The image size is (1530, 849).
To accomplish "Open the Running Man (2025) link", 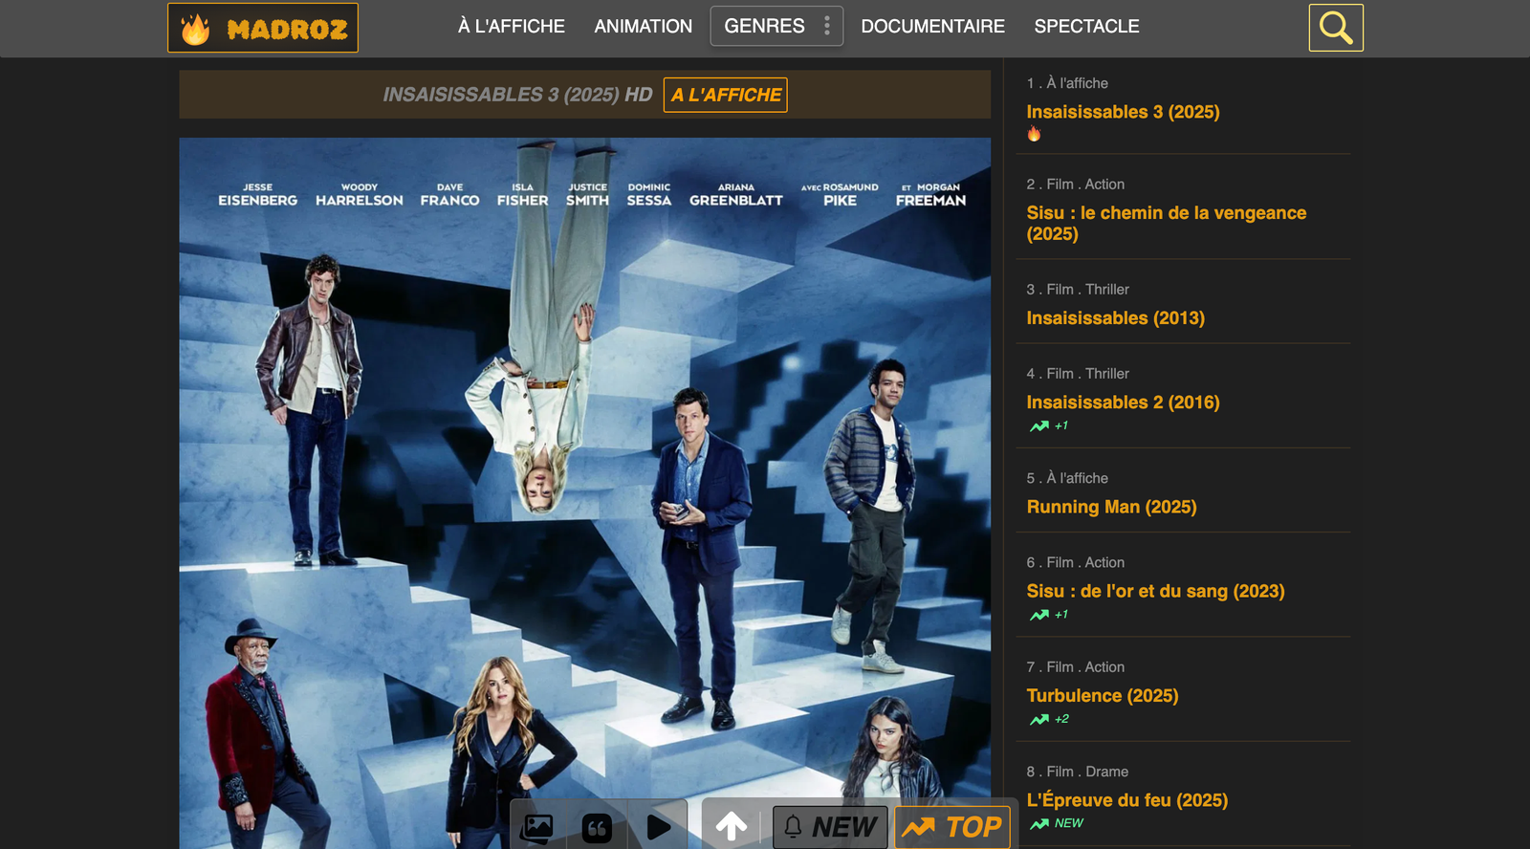I will [1111, 507].
